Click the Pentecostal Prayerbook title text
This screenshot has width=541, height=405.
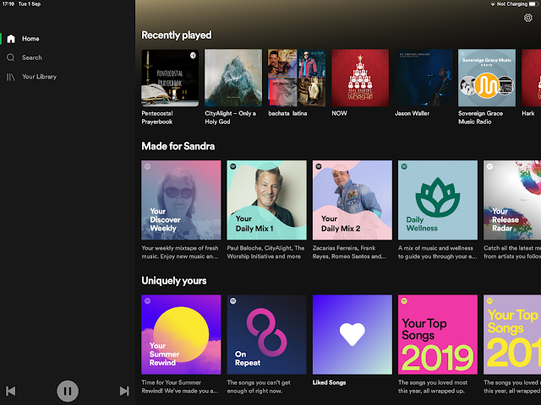157,117
